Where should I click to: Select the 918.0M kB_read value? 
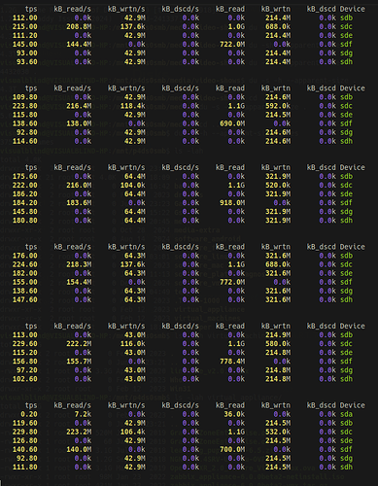(232, 203)
